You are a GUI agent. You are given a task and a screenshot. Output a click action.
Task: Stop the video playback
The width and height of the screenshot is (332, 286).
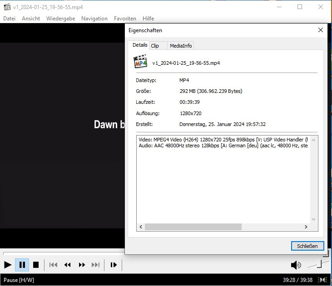pos(36,265)
